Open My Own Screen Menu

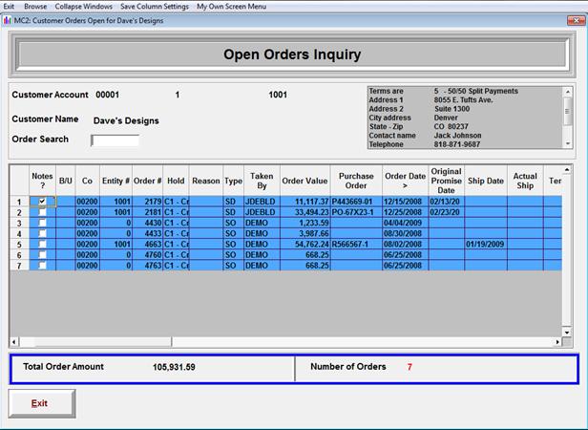(231, 7)
